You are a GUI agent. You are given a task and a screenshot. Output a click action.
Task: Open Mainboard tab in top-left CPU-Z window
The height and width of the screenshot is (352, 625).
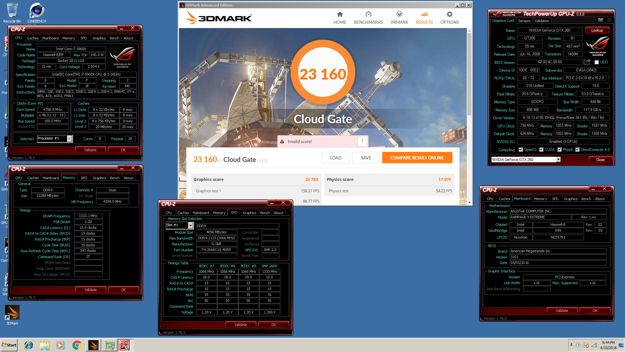[x=50, y=38]
